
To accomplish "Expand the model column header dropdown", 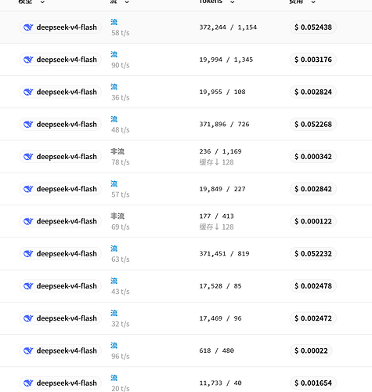I will pyautogui.click(x=42, y=2).
